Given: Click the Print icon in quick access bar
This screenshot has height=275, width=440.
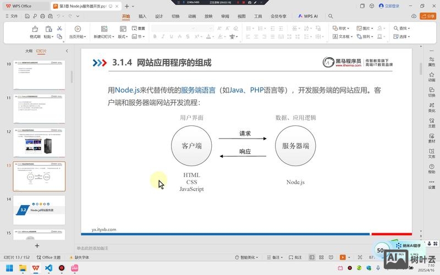Looking at the screenshot, I should (x=43, y=16).
